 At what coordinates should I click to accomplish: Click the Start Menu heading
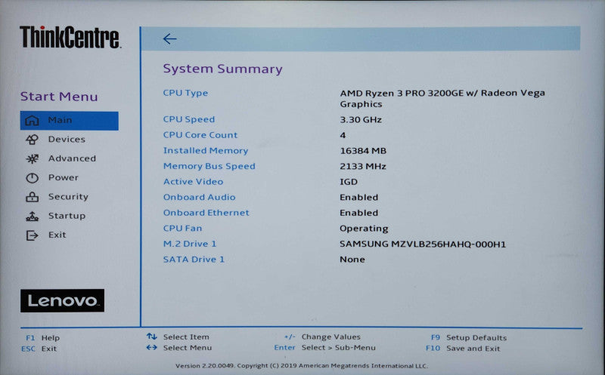(x=59, y=97)
